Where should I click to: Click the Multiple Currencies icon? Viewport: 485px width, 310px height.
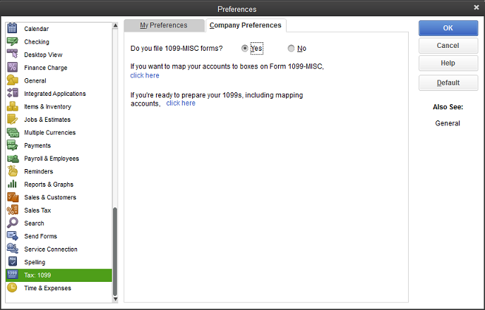[x=13, y=132]
